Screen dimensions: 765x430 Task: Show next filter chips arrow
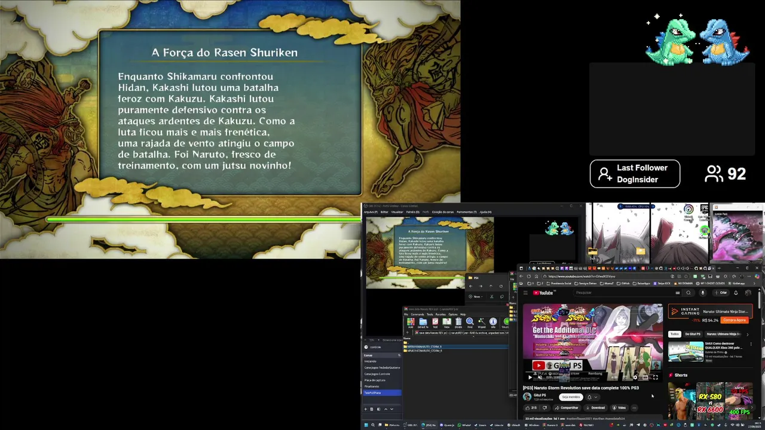[748, 334]
